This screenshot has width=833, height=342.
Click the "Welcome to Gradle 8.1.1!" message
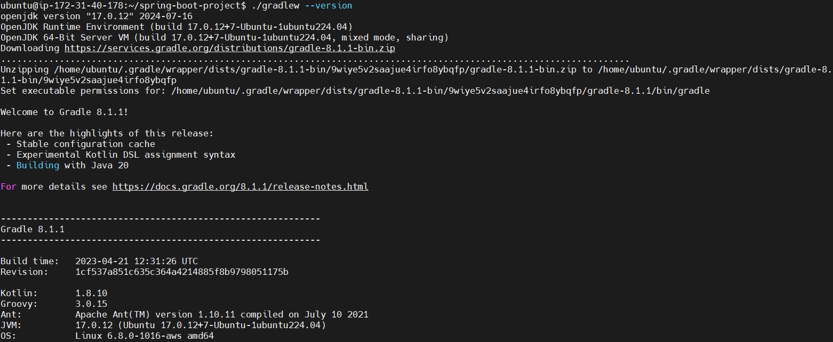tap(64, 112)
